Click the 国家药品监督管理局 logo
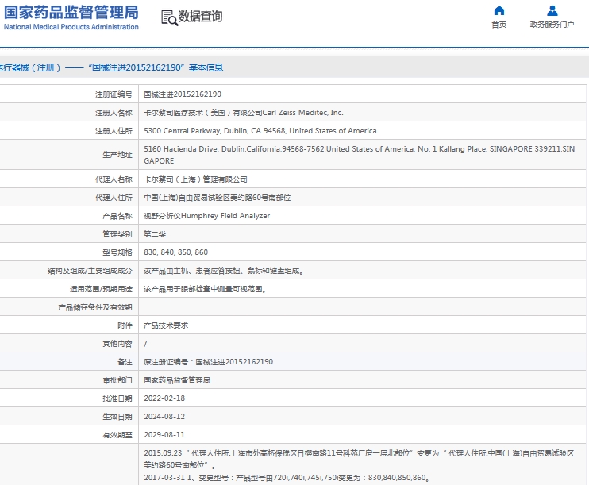 coord(71,12)
